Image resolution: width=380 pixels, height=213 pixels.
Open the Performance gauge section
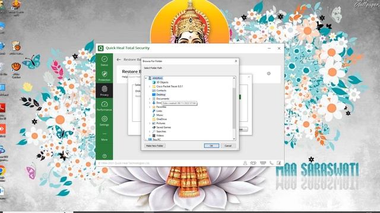(104, 106)
